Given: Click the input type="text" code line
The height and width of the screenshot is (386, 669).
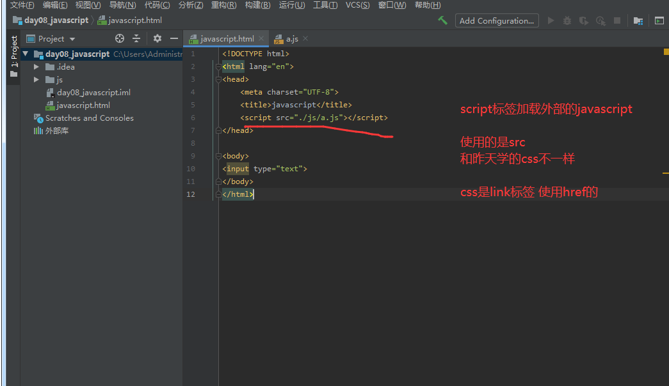Looking at the screenshot, I should (x=264, y=169).
